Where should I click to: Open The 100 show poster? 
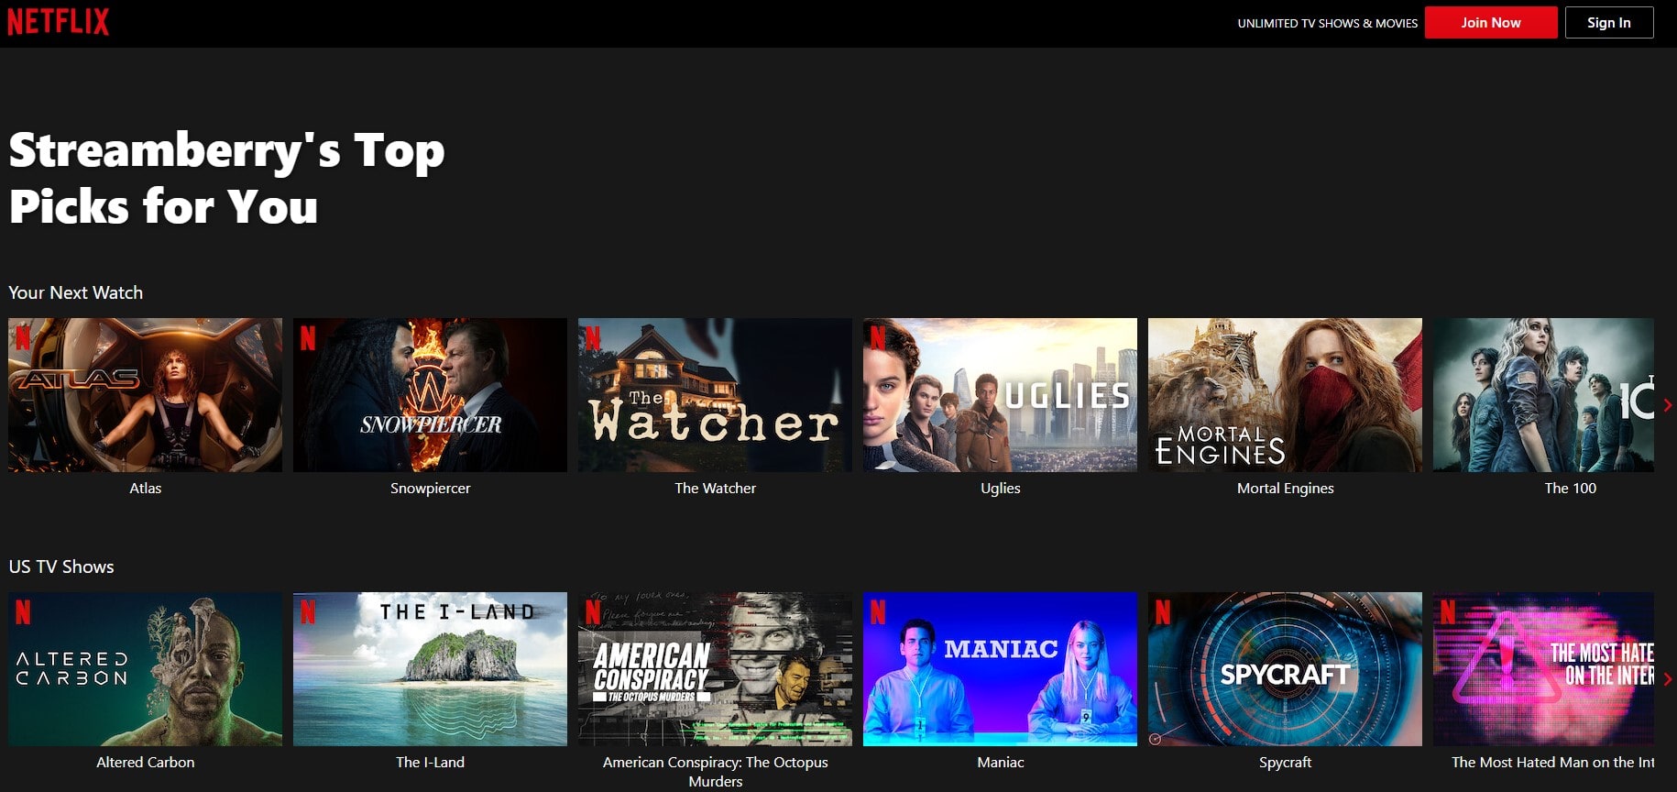point(1543,395)
